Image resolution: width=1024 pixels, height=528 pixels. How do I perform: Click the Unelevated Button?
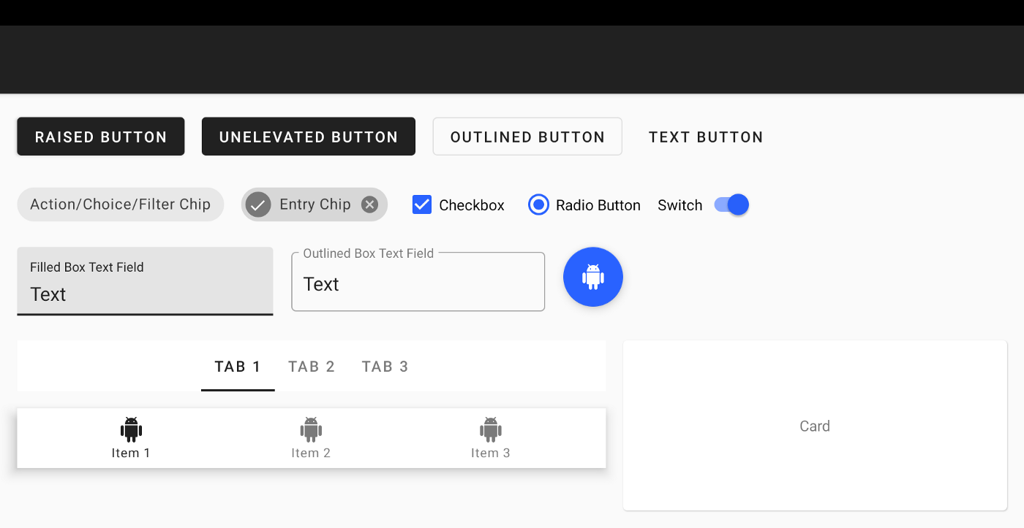tap(308, 137)
